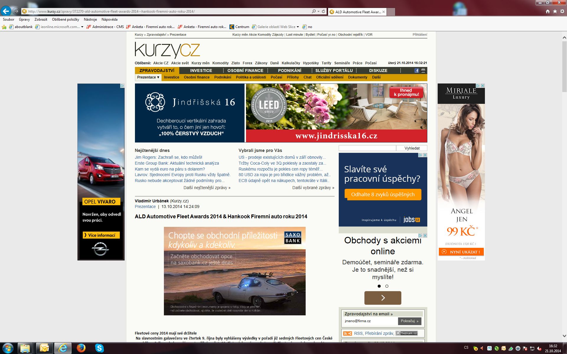Open article Jim Rogers: Zachraň se, kdo můžeš!
The image size is (567, 354).
coord(169,157)
